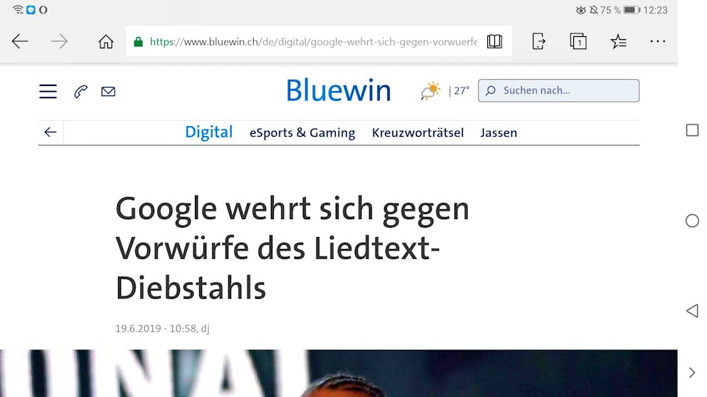Click the Bluewin logo

click(x=338, y=90)
